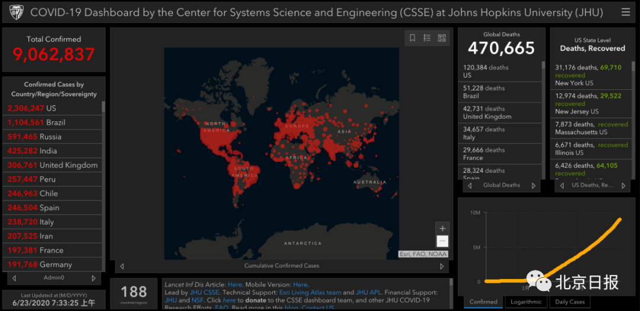Grab the info text panel scrollbar

pyautogui.click(x=451, y=282)
